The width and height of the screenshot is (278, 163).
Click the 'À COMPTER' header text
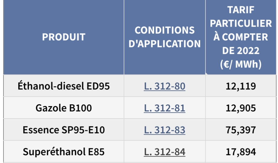[241, 37]
